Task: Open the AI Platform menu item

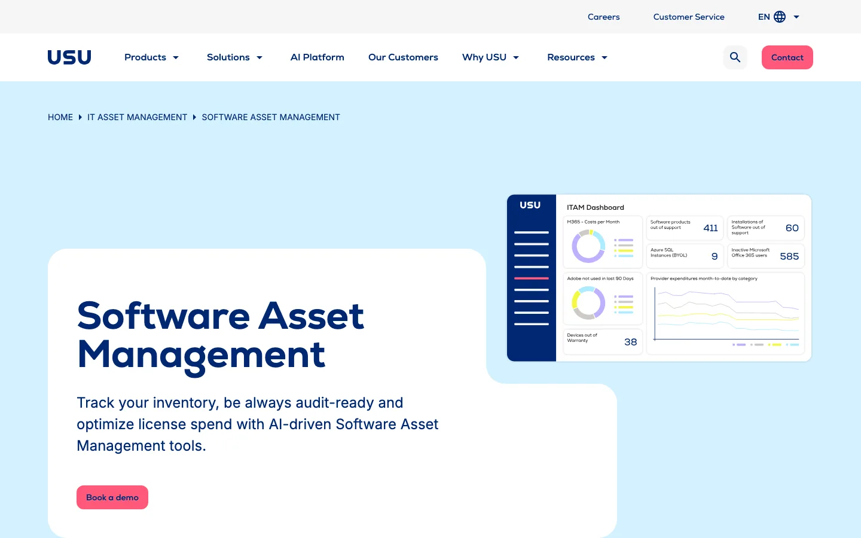Action: pos(317,57)
